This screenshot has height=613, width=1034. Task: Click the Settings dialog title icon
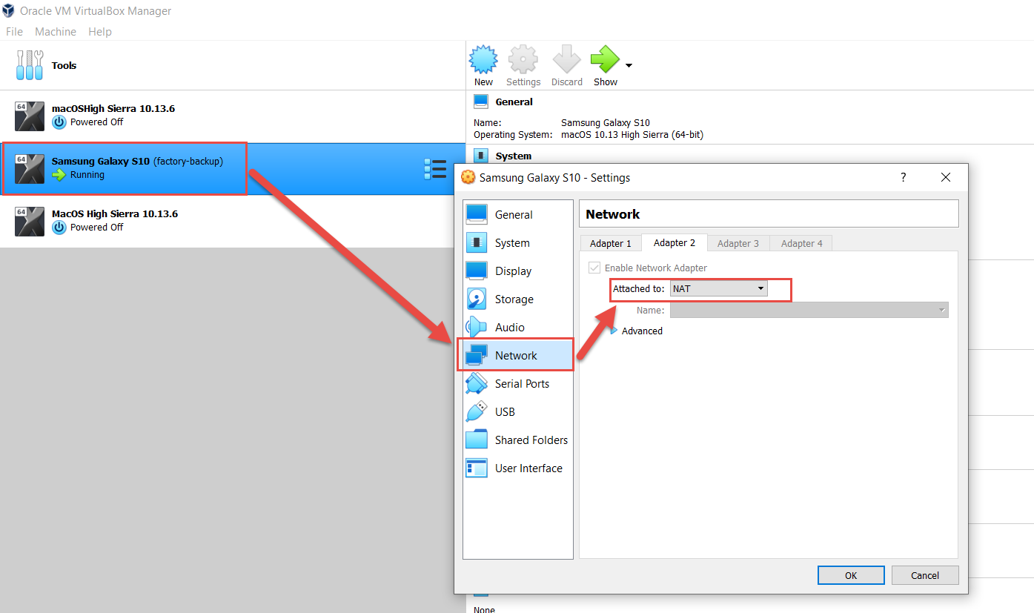(x=468, y=178)
